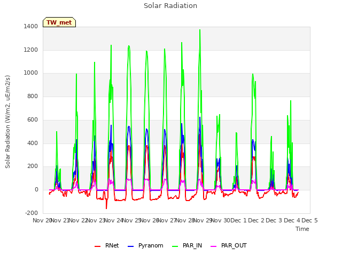342x256 pixels.
Task: Toggle the Pyranom legend entry
Action: (x=145, y=245)
